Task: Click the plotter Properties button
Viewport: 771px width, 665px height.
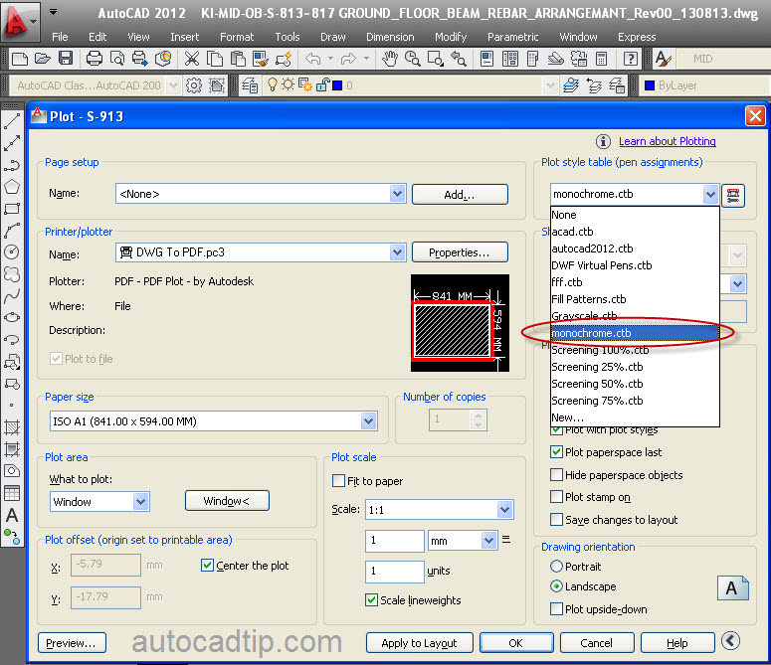Action: tap(460, 252)
